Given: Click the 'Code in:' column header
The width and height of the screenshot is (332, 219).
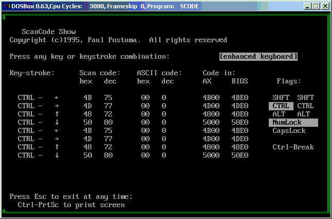Looking at the screenshot, I should click(219, 73).
